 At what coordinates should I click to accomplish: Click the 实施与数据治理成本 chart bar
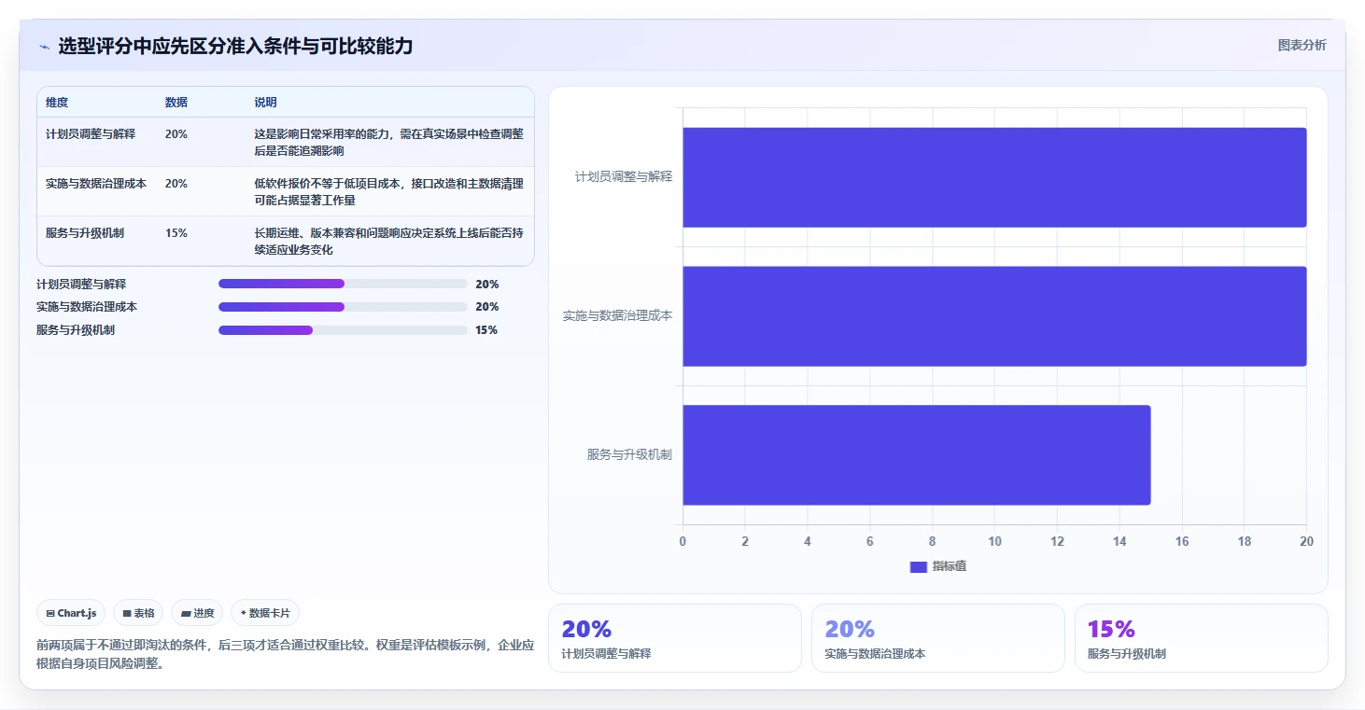[994, 316]
